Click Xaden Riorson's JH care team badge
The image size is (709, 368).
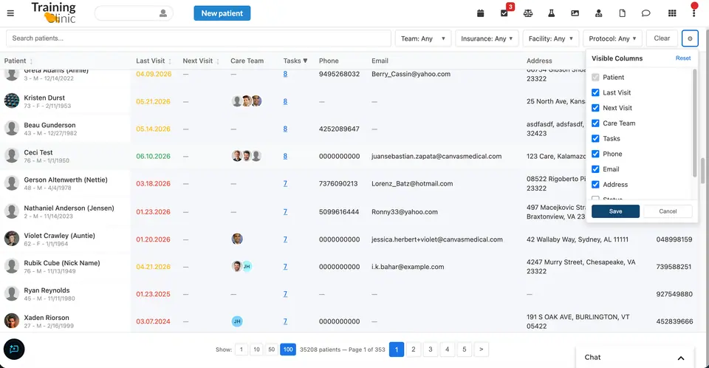237,321
